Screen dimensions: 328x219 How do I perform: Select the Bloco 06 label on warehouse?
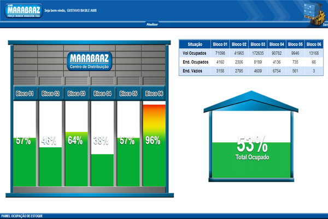154,94
